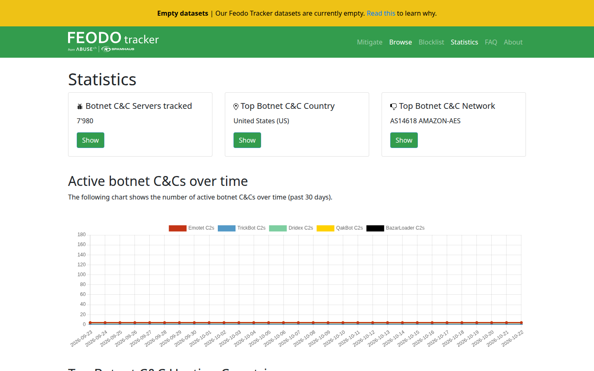
Task: Go to the Browse page
Action: point(401,42)
